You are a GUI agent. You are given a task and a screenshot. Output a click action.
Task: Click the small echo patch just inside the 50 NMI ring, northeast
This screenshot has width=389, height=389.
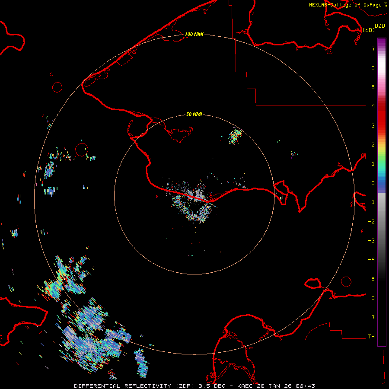235,136
